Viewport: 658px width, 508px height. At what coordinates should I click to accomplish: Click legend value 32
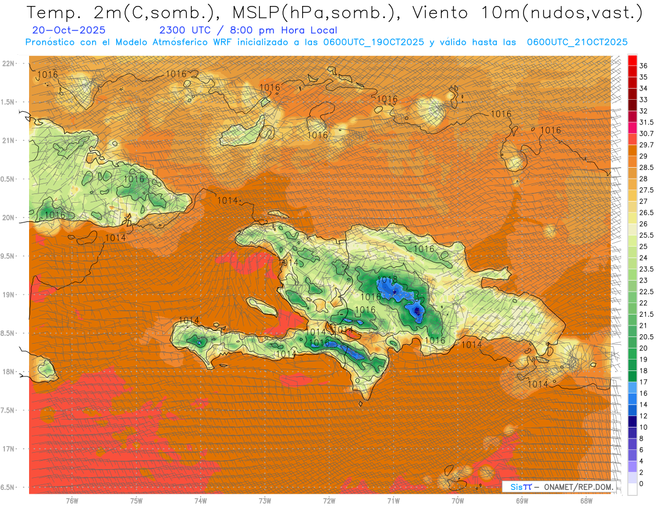644,111
